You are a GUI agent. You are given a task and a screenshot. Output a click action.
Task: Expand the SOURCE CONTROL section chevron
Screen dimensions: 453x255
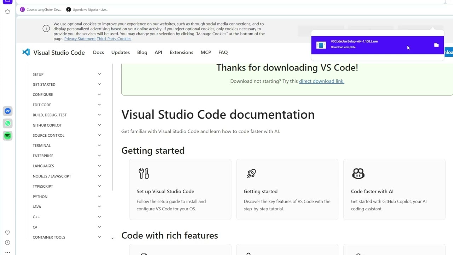click(x=99, y=135)
